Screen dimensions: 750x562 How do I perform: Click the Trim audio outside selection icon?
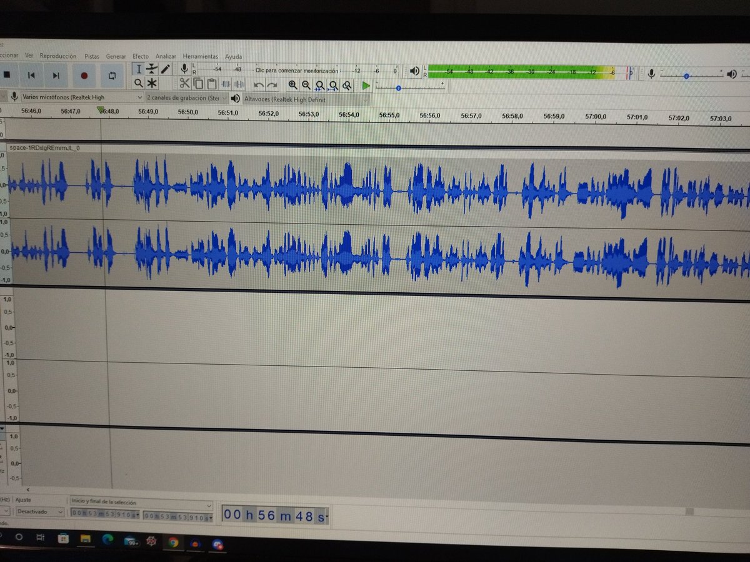click(x=226, y=84)
